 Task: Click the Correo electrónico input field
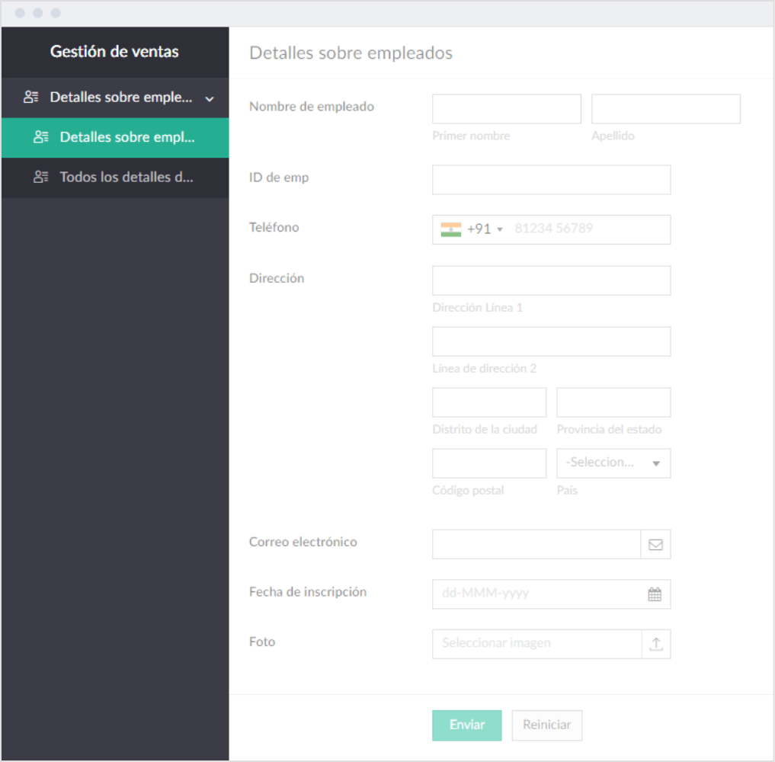click(x=536, y=544)
